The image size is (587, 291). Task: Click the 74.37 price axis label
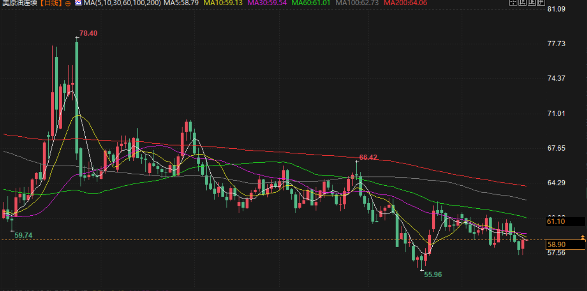556,79
